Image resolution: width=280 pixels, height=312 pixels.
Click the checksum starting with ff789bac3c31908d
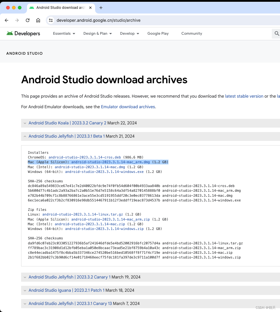coord(94,248)
